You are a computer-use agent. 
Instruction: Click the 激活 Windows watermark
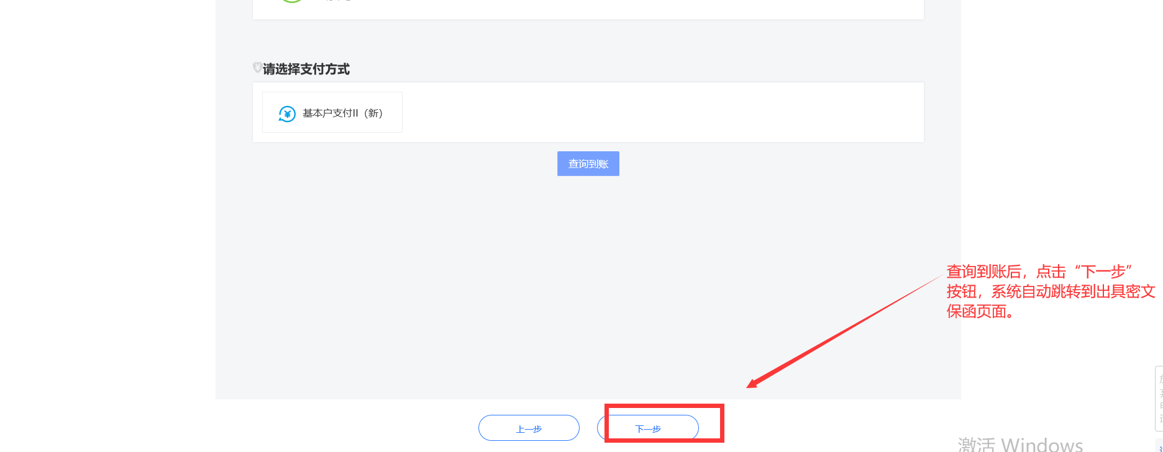(x=1020, y=444)
